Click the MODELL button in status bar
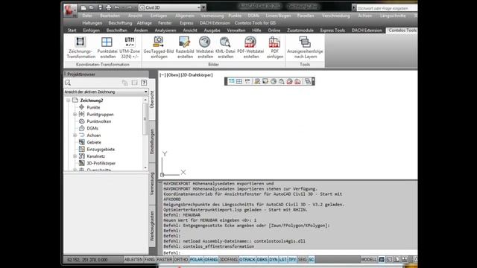The width and height of the screenshot is (477, 268). [369, 260]
